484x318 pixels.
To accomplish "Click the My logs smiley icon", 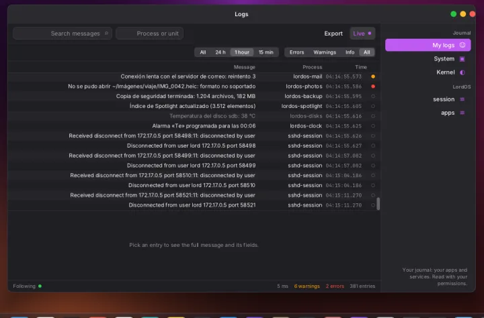I will pos(462,45).
